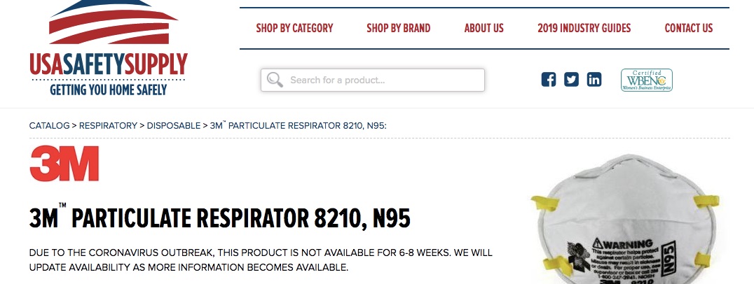The image size is (754, 284).
Task: Go to the About Us page
Action: (484, 29)
